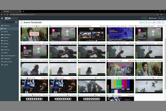Open the HPVZFX02 source link
Screen dimensions: 166x111
tap(82, 61)
